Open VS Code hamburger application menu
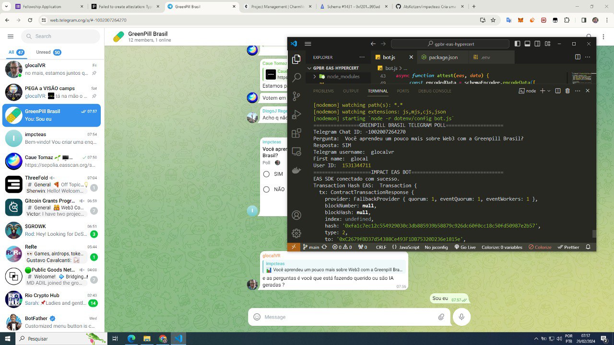 click(x=308, y=44)
